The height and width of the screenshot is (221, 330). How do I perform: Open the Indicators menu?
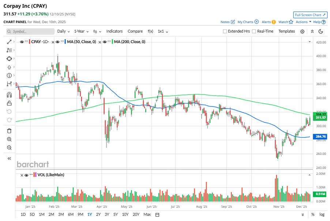coord(114,31)
